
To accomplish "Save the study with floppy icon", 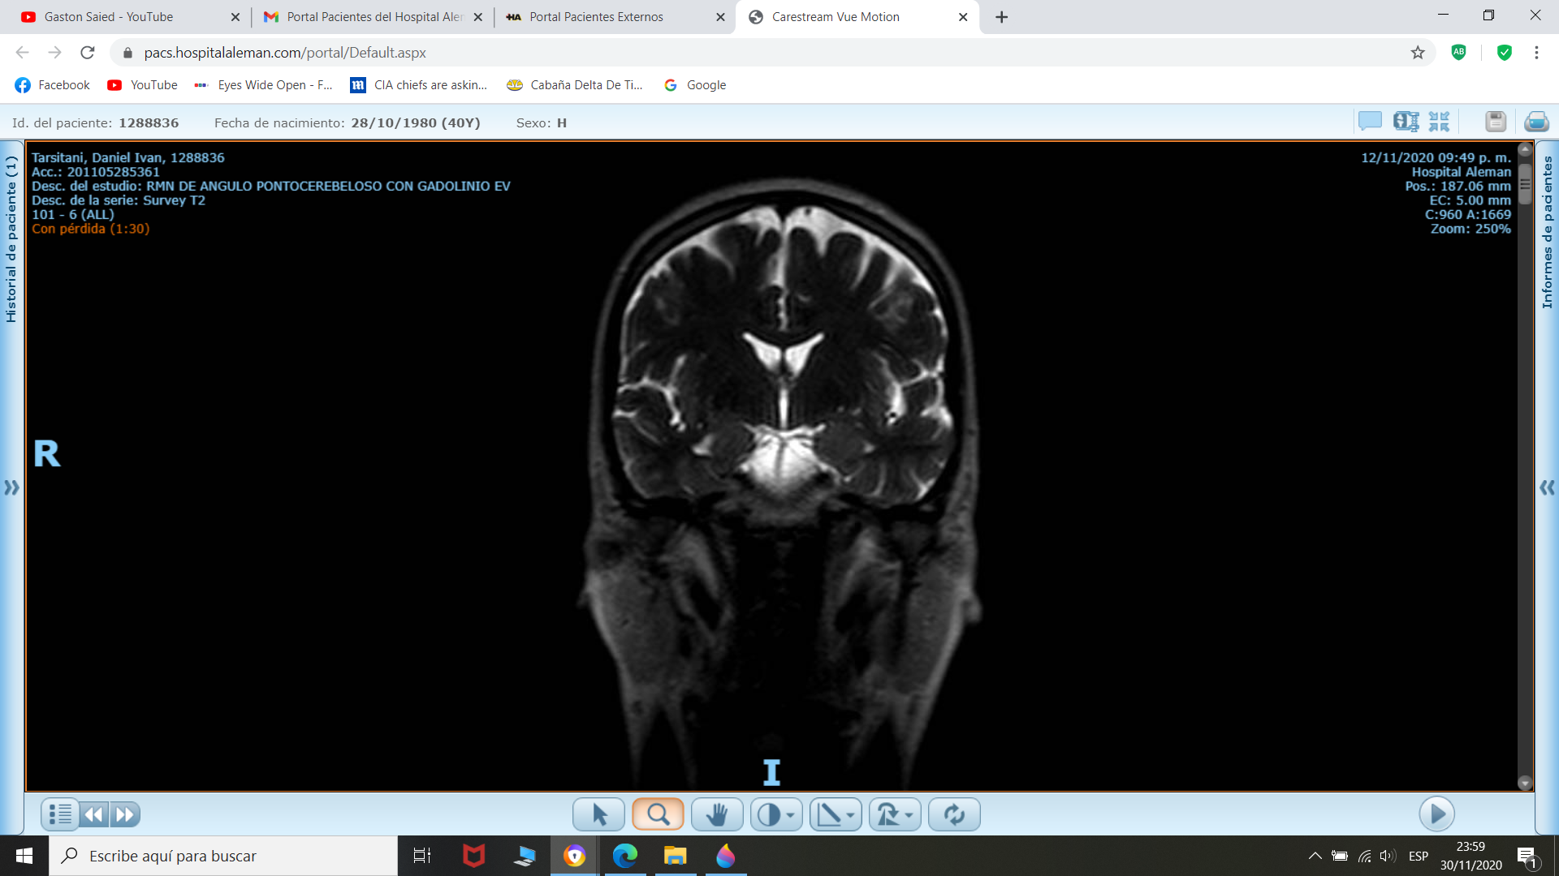I will pyautogui.click(x=1496, y=122).
